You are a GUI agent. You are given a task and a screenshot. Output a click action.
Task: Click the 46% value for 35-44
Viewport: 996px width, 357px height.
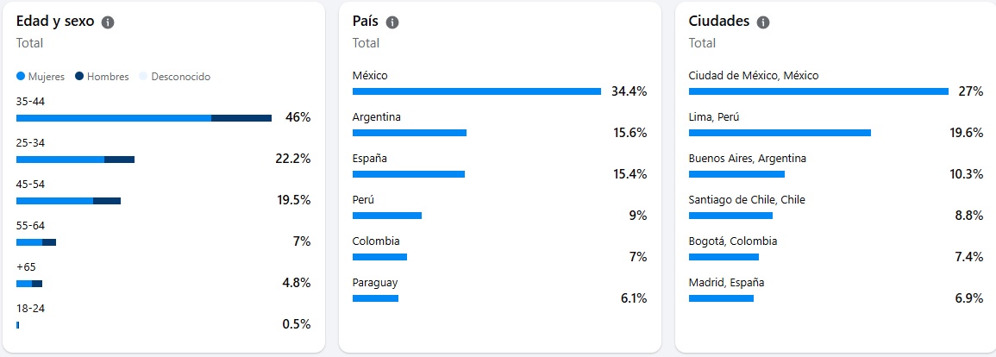[x=298, y=117]
